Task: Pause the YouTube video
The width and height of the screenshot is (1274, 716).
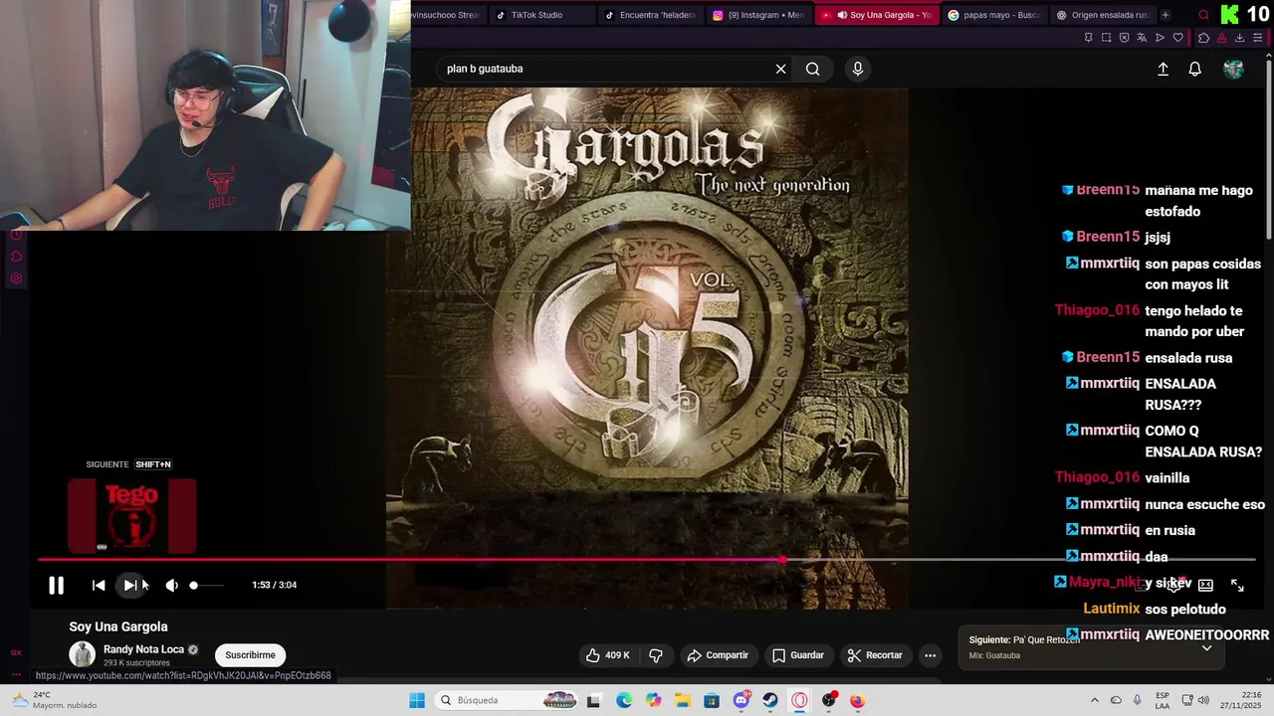Action: [56, 586]
